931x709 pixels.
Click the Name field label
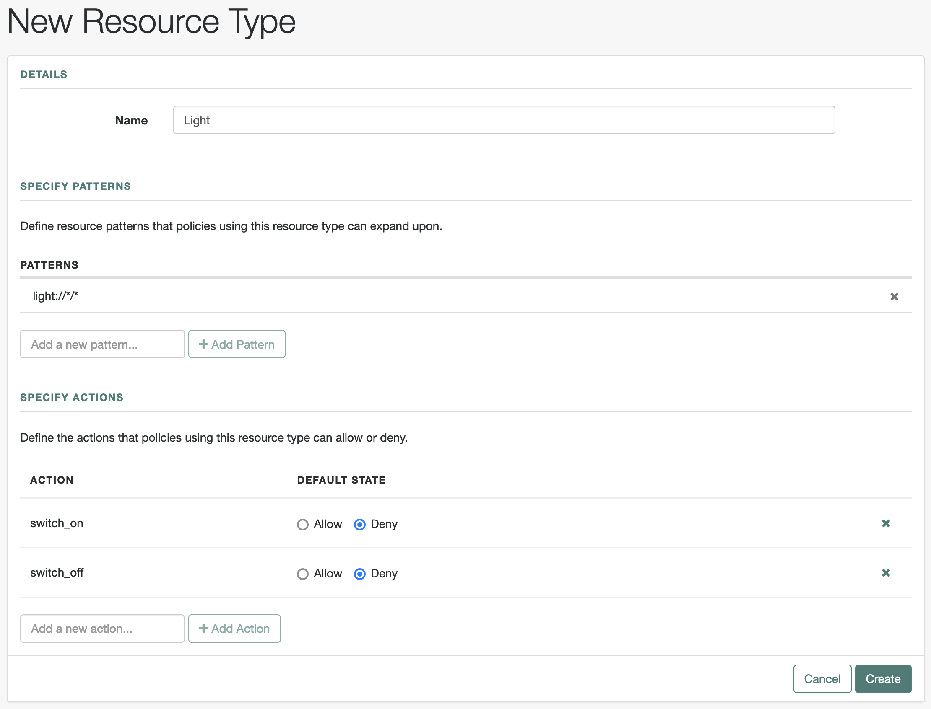coord(131,120)
